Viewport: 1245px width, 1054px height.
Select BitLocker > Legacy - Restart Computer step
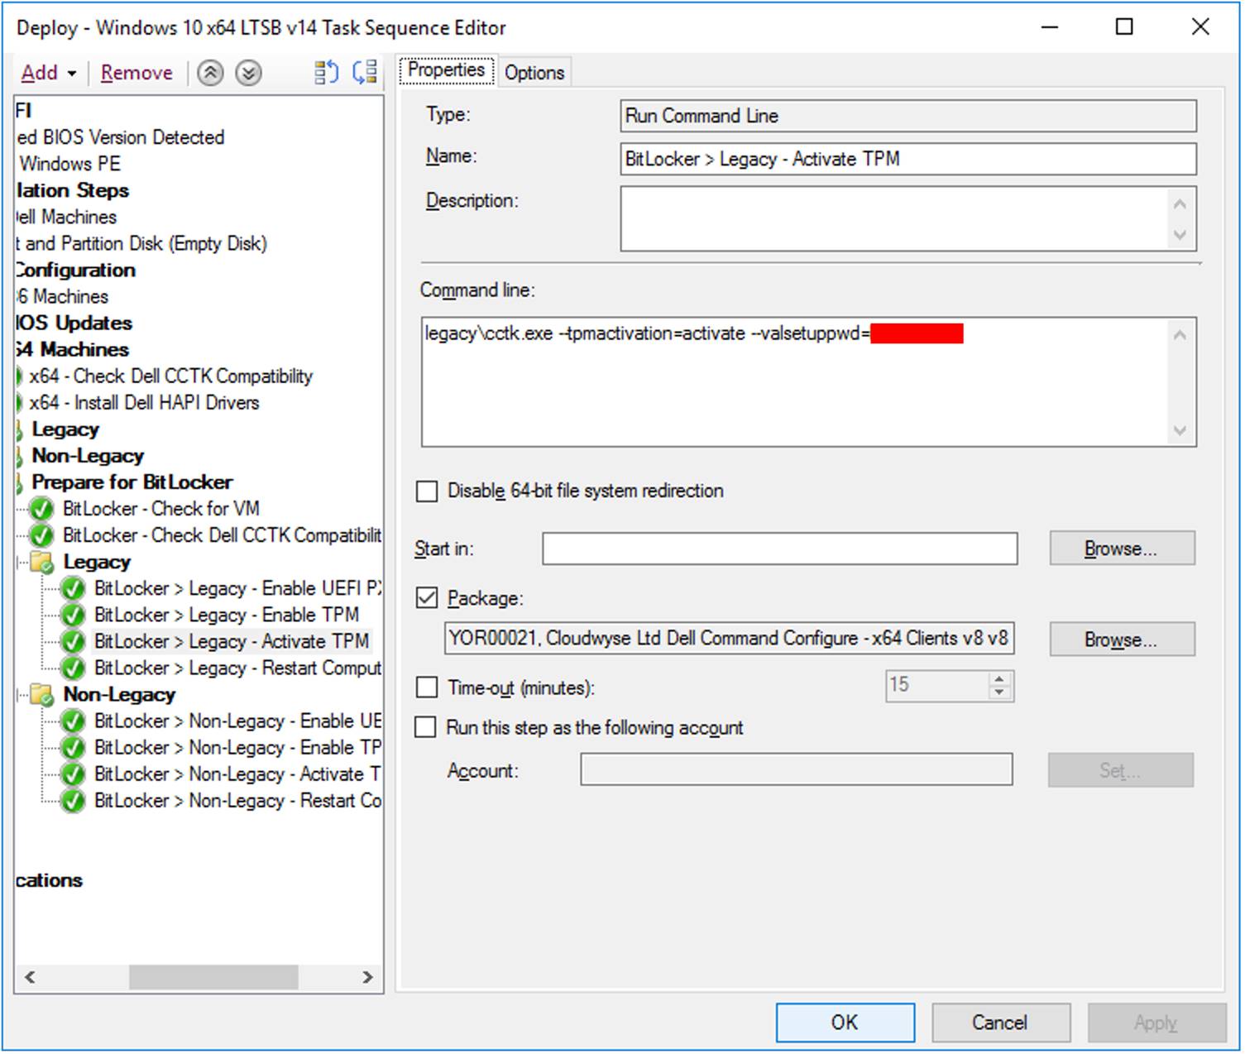237,668
